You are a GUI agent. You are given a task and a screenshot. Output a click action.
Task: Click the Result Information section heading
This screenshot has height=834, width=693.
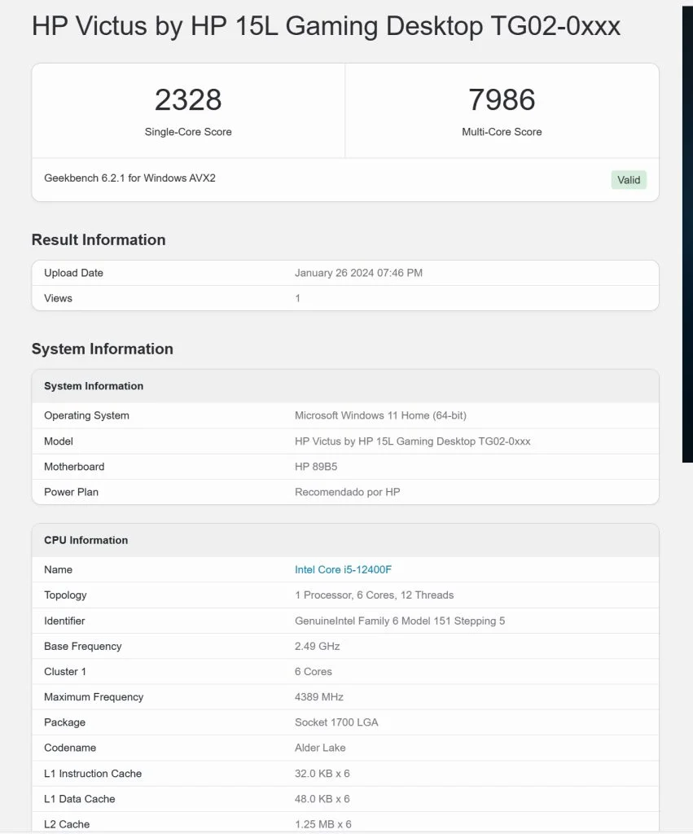99,240
